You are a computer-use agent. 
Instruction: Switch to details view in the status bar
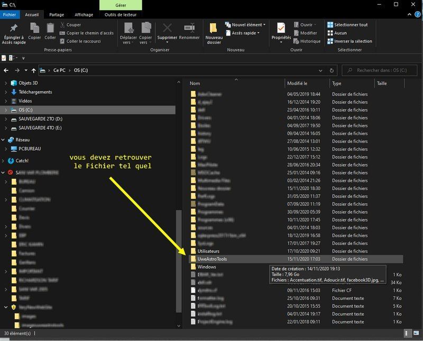pyautogui.click(x=408, y=333)
